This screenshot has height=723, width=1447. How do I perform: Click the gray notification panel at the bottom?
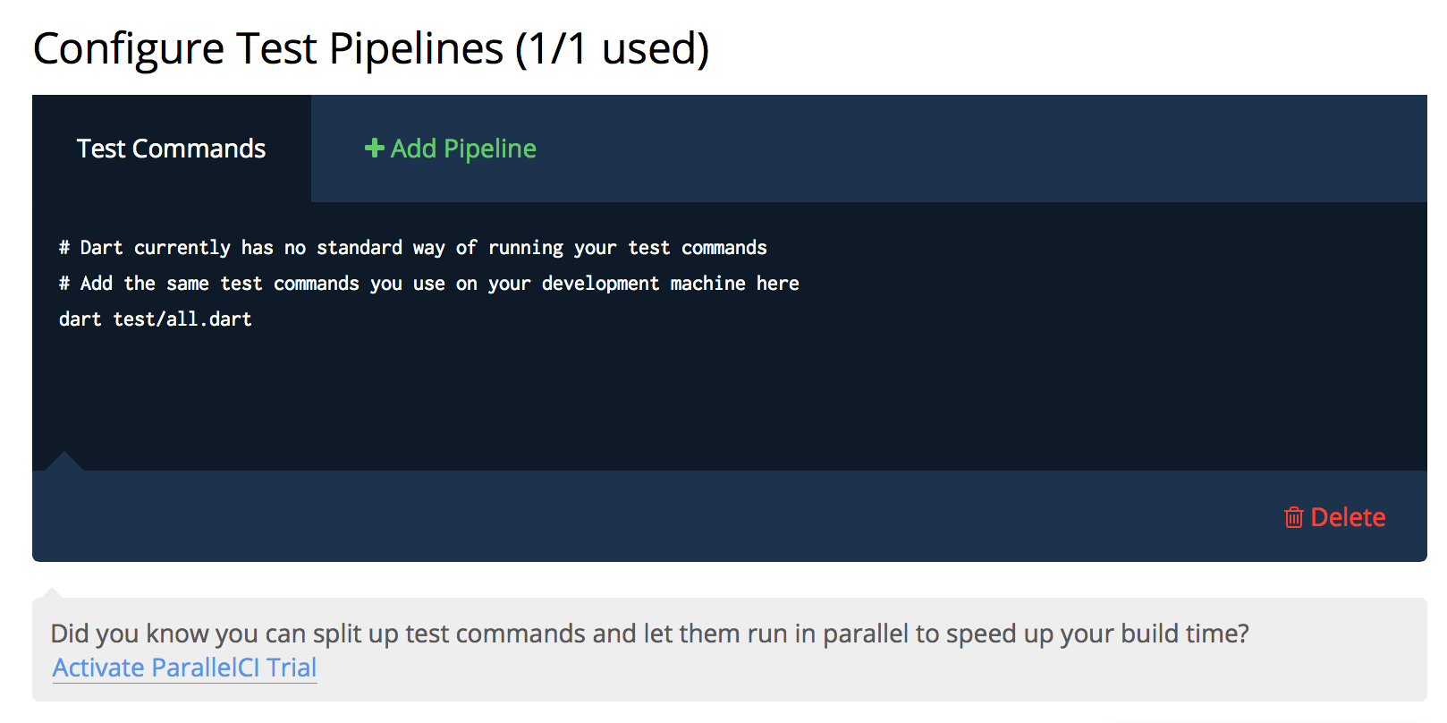[x=715, y=651]
